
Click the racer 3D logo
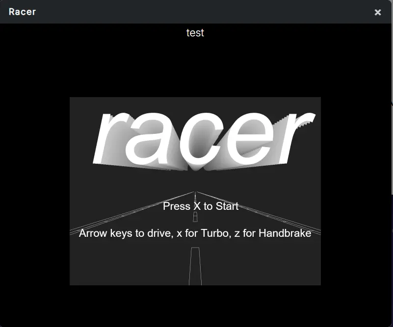[204, 142]
